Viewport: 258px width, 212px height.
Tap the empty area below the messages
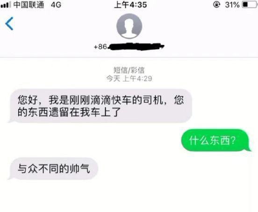coord(129,197)
